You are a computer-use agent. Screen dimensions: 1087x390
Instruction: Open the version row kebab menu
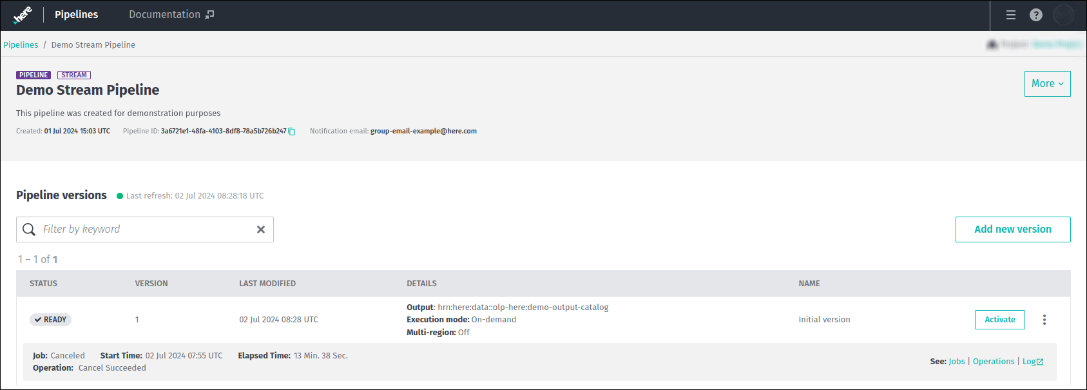(1044, 320)
